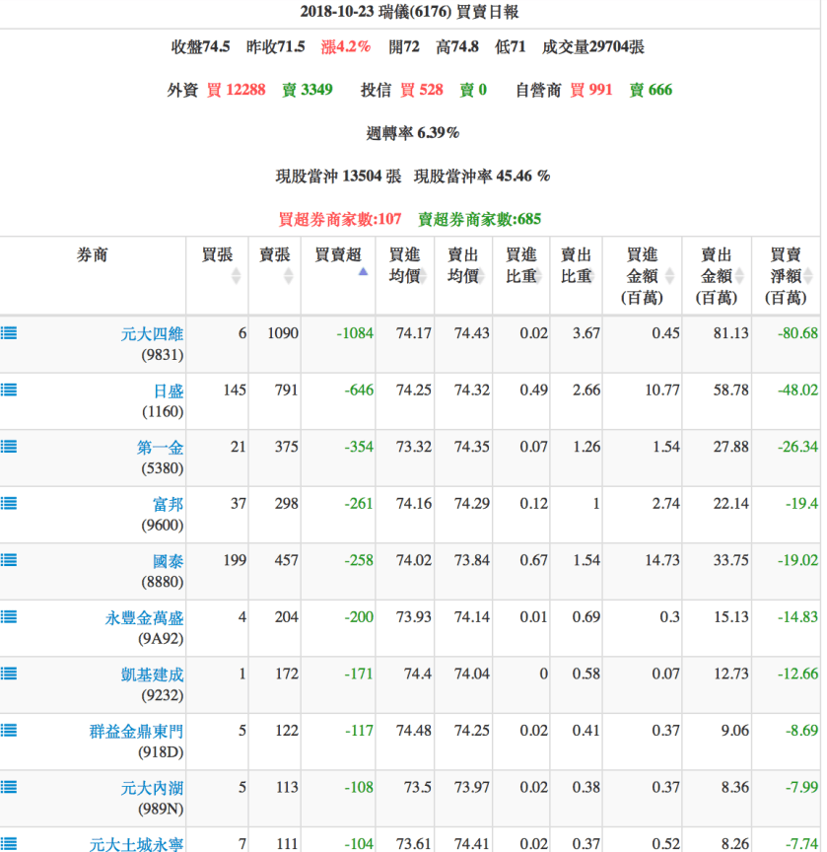
Task: Open the detail list icon beside 元大四維
Action: click(8, 333)
